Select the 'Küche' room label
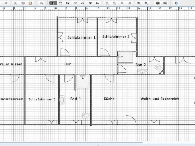This screenshot has width=195, height=146. [x=109, y=99]
